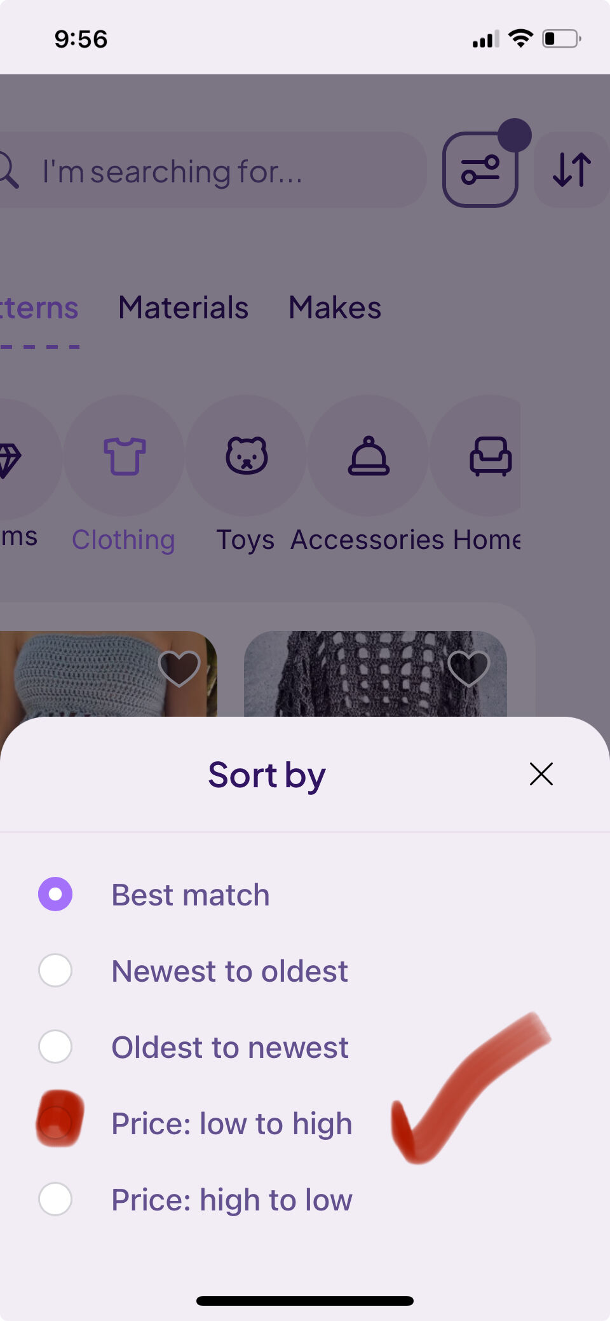The width and height of the screenshot is (610, 1321).
Task: Open the Makes tab
Action: [x=335, y=308]
